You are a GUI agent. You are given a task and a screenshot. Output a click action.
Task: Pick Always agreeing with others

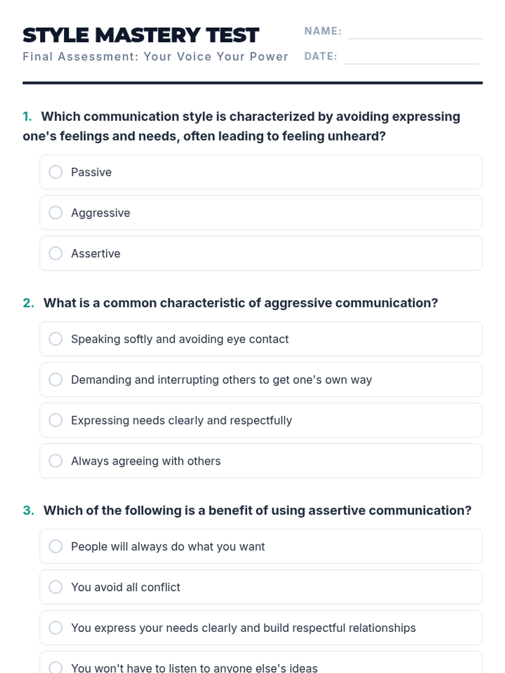click(56, 461)
